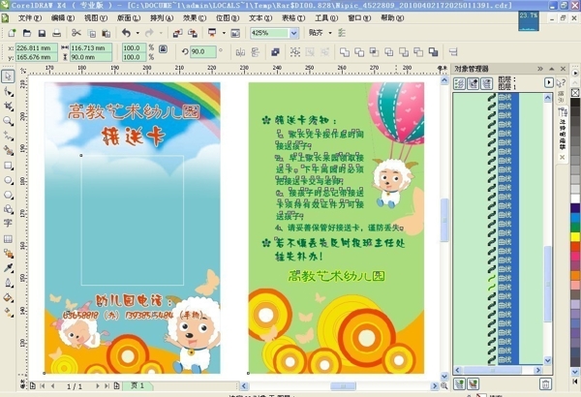Roll up the Object Manager docker arrow

pyautogui.click(x=552, y=69)
